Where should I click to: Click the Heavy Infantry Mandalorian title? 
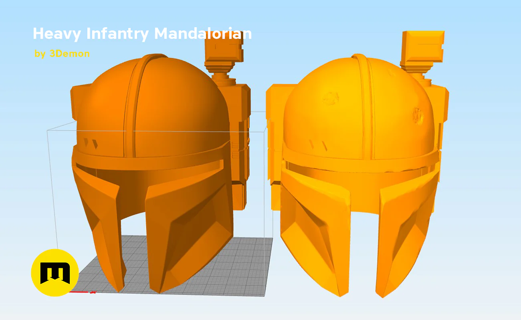(142, 34)
